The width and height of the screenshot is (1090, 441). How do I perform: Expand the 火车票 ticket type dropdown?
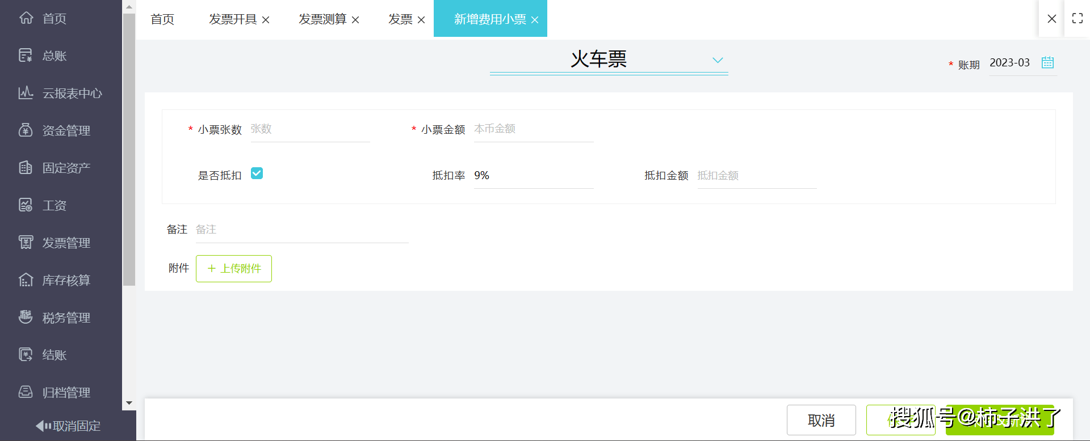[717, 60]
